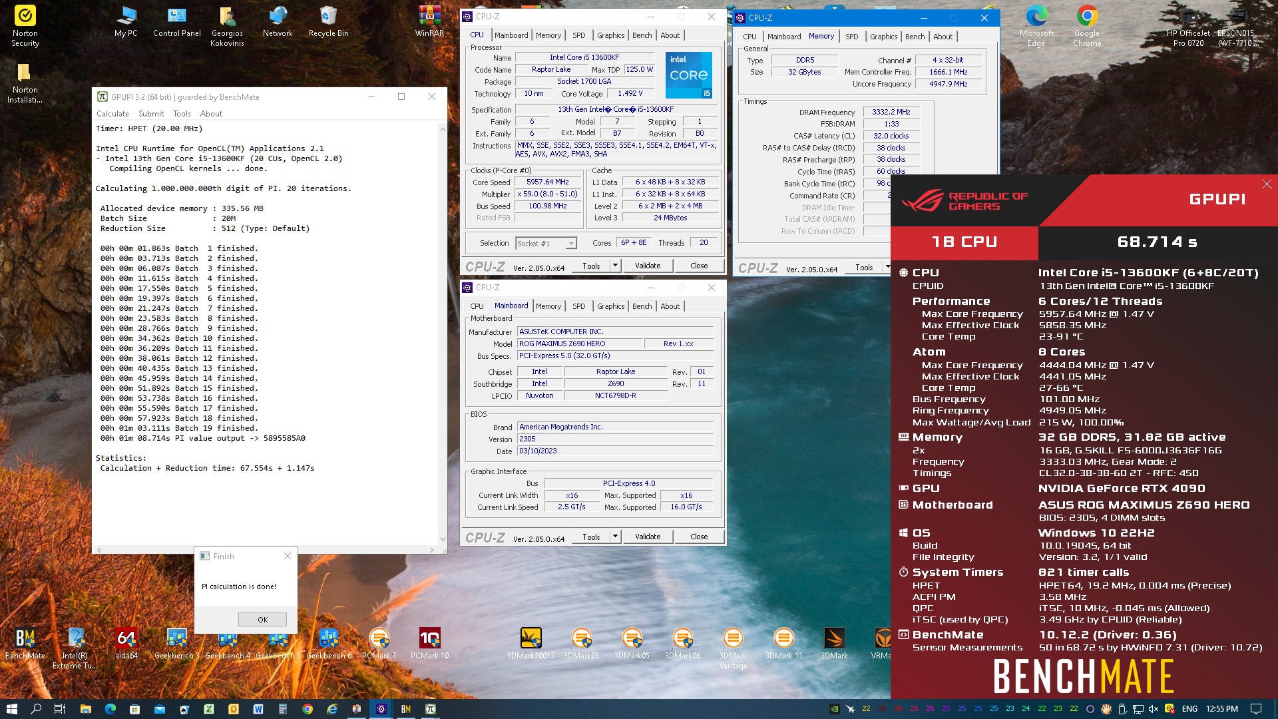Launch the HP OfficeJet Pro 8720 desktop shortcut
The width and height of the screenshot is (1278, 719).
coord(1188,26)
